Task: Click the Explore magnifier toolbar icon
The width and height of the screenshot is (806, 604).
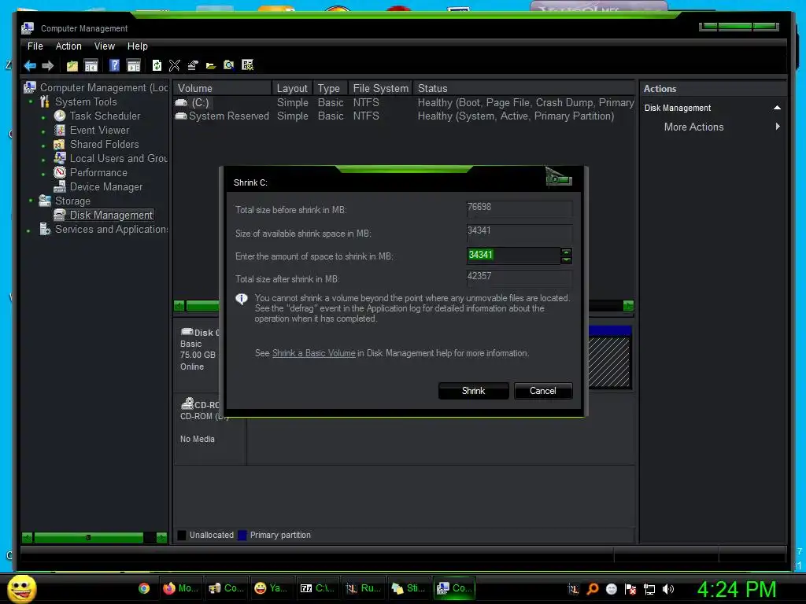Action: click(x=229, y=65)
